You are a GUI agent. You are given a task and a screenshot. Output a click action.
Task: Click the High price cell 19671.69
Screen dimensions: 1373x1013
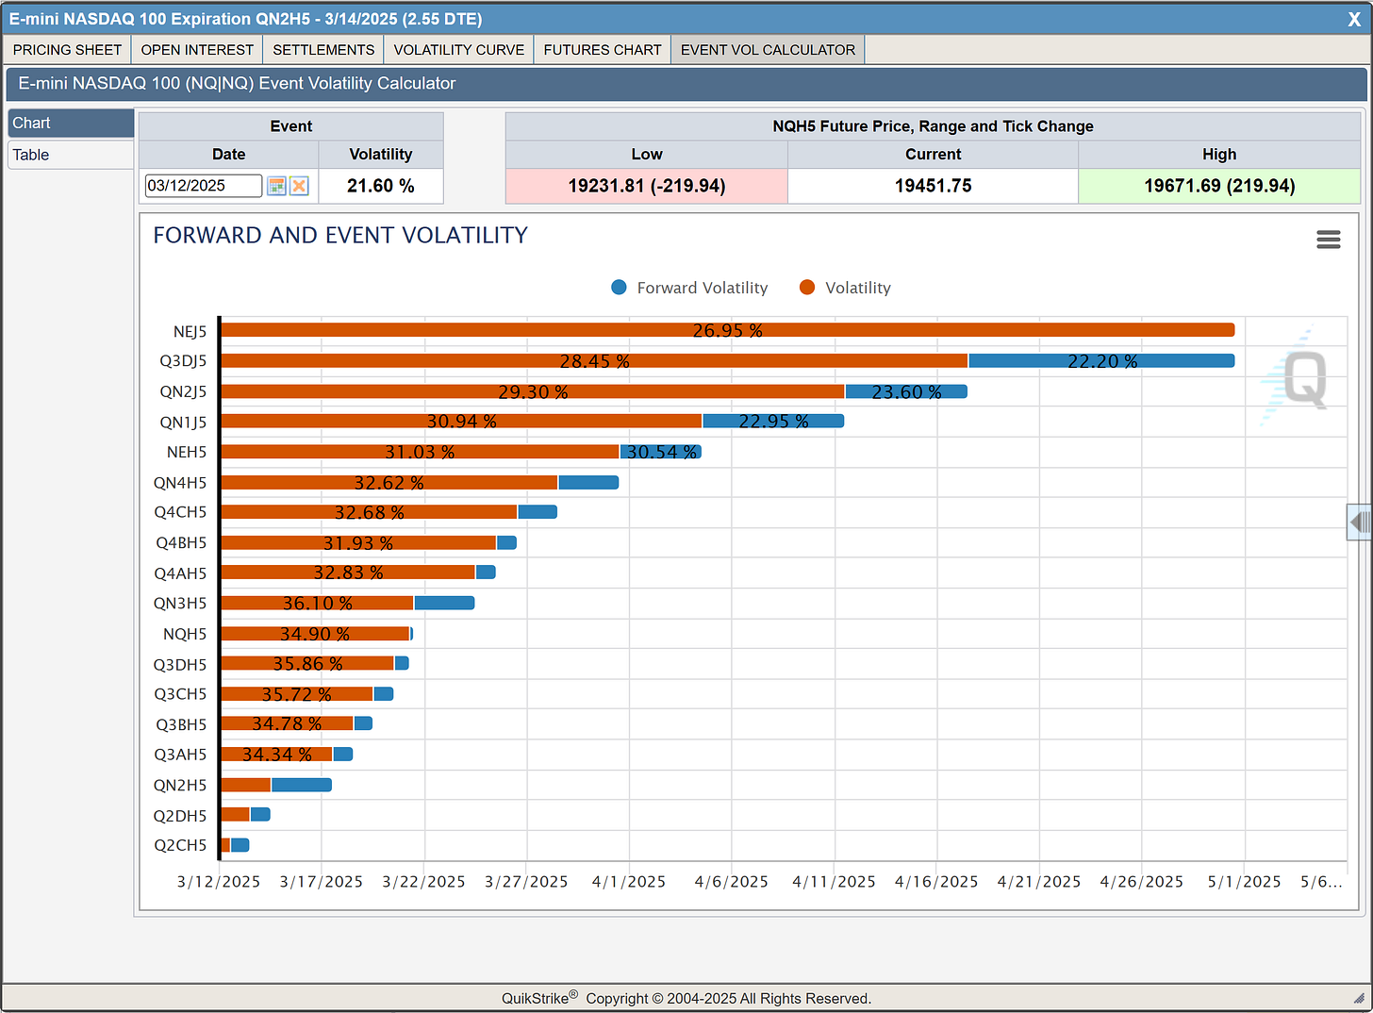(x=1219, y=186)
